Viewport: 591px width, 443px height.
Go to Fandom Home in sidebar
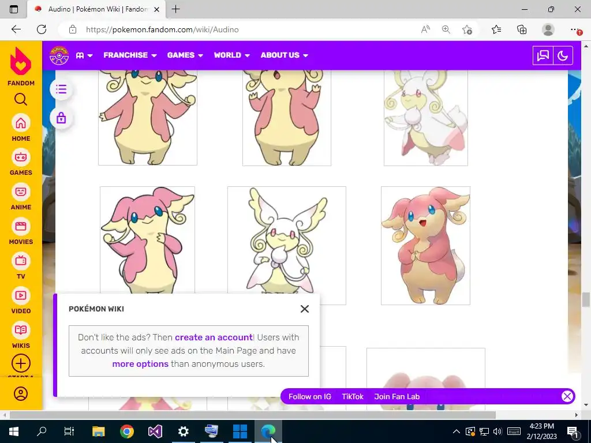pos(21,127)
